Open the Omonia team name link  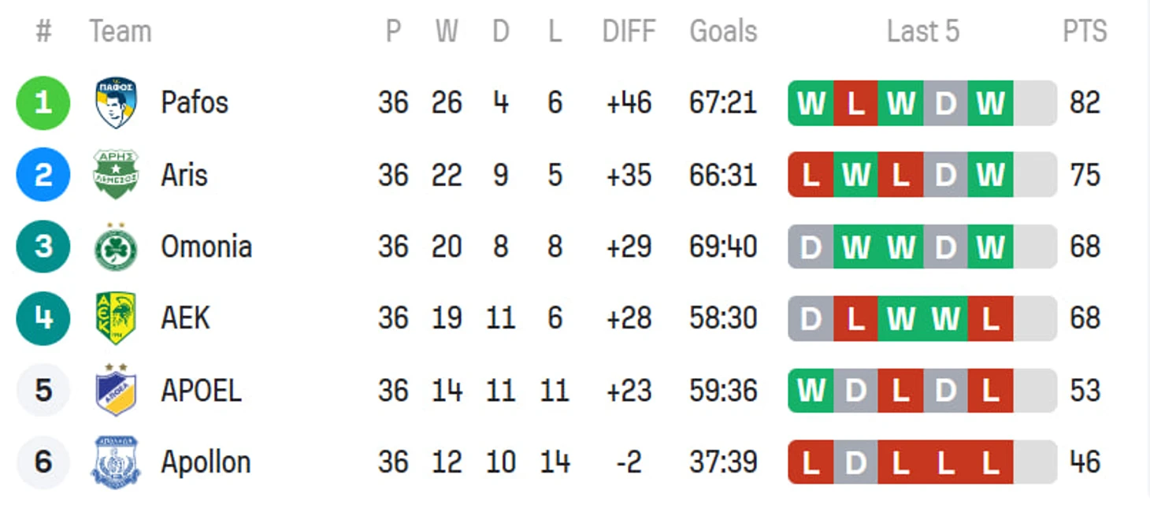point(206,247)
